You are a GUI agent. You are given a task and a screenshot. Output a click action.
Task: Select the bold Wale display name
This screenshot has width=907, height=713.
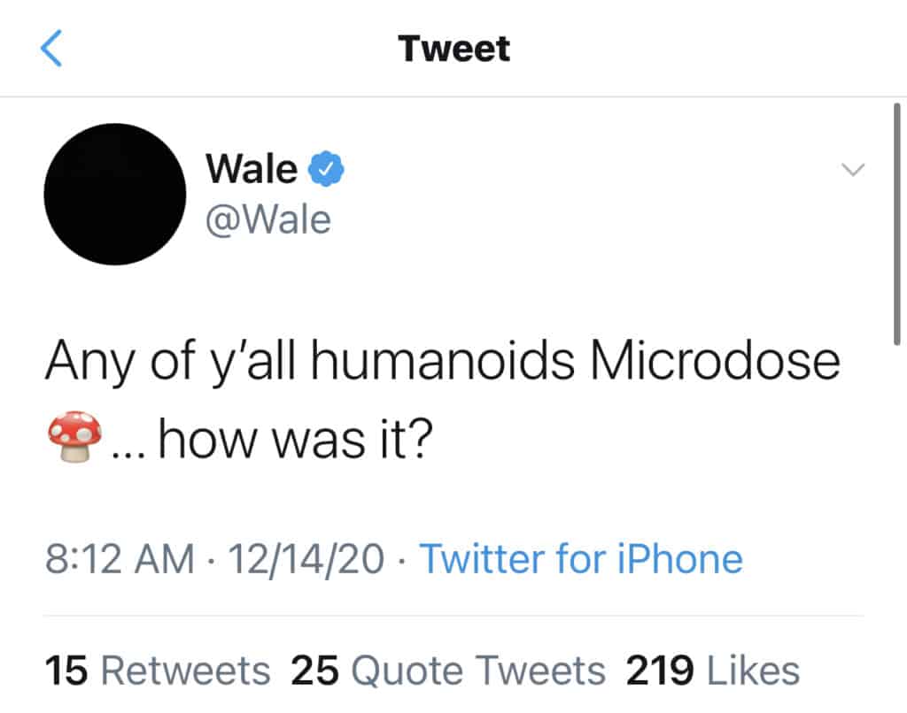[252, 168]
